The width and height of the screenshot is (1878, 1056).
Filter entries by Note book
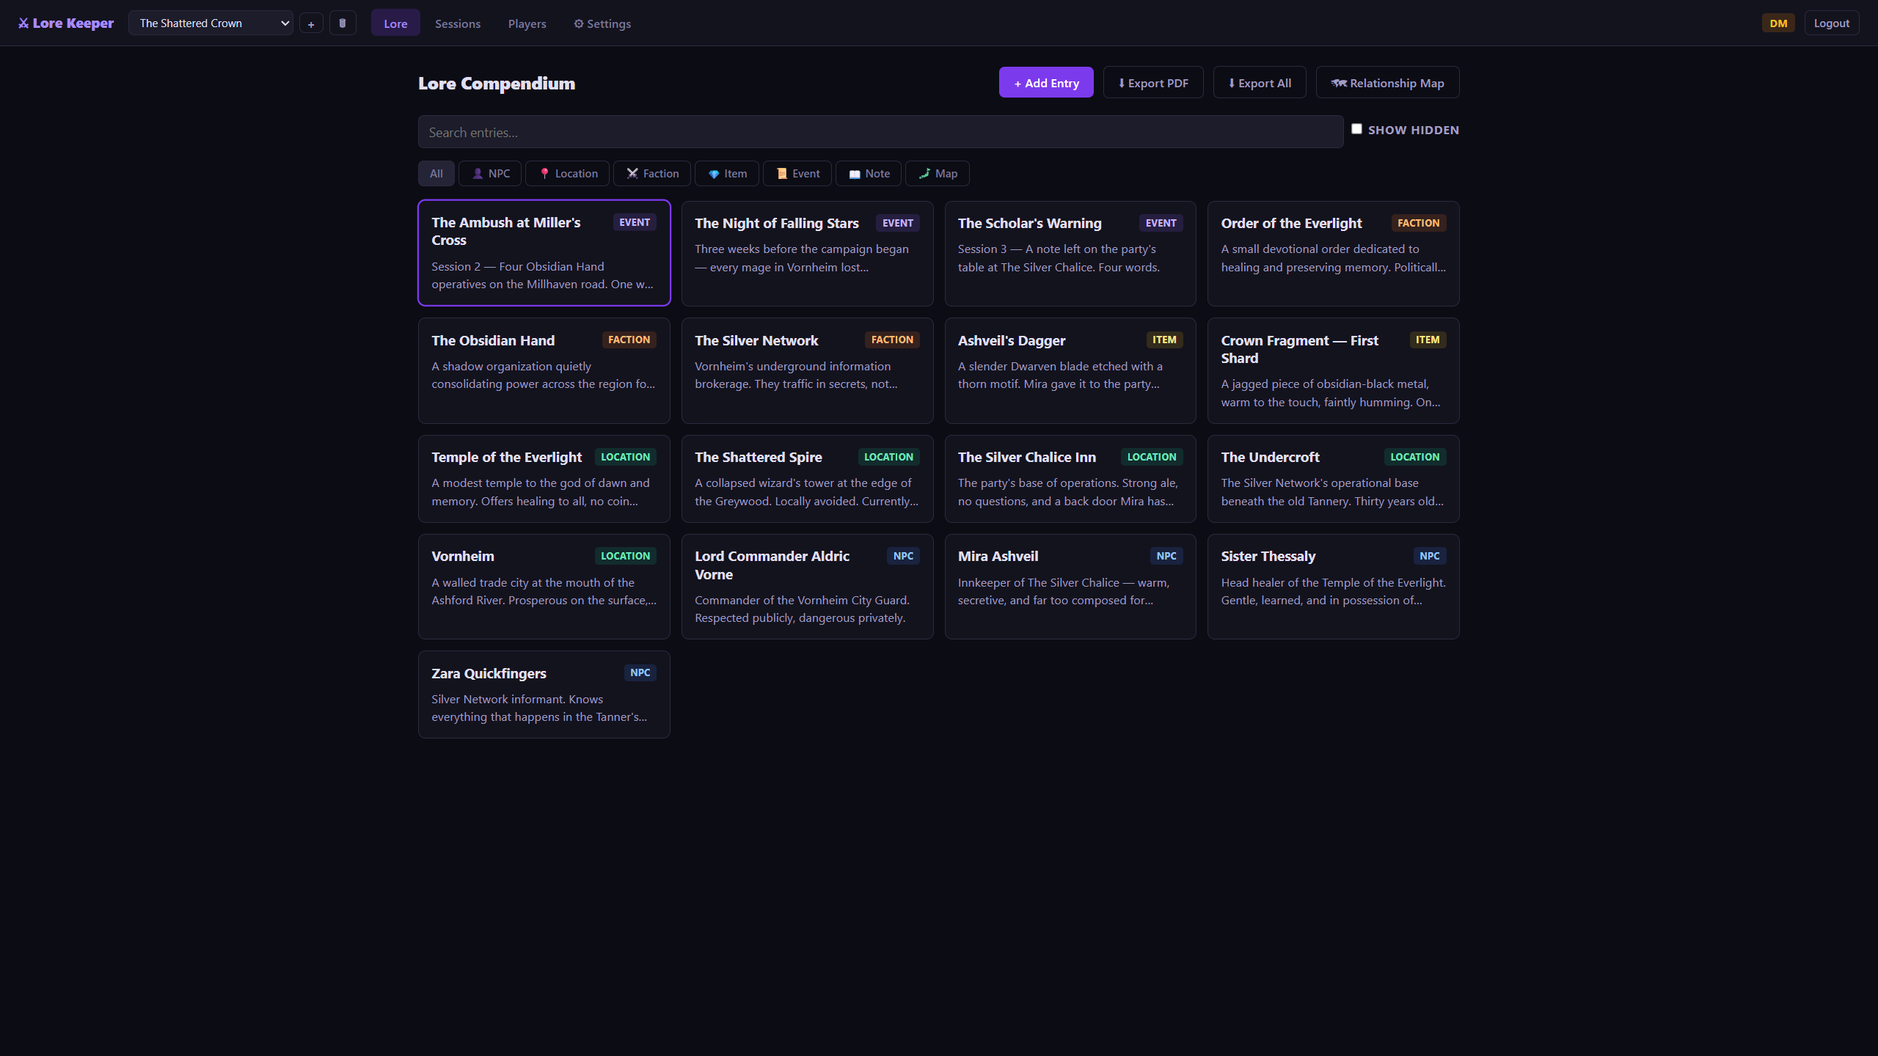pyautogui.click(x=869, y=174)
